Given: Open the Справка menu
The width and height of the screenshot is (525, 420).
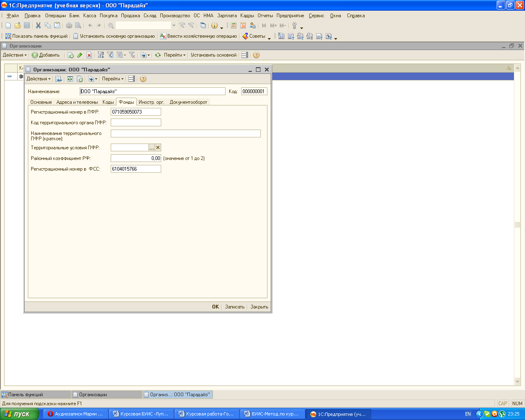Looking at the screenshot, I should point(356,16).
